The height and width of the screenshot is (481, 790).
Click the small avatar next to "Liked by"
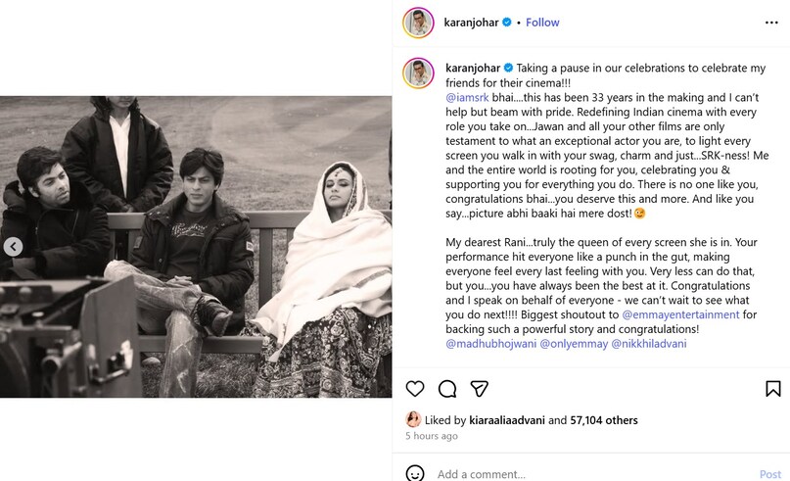coord(414,419)
